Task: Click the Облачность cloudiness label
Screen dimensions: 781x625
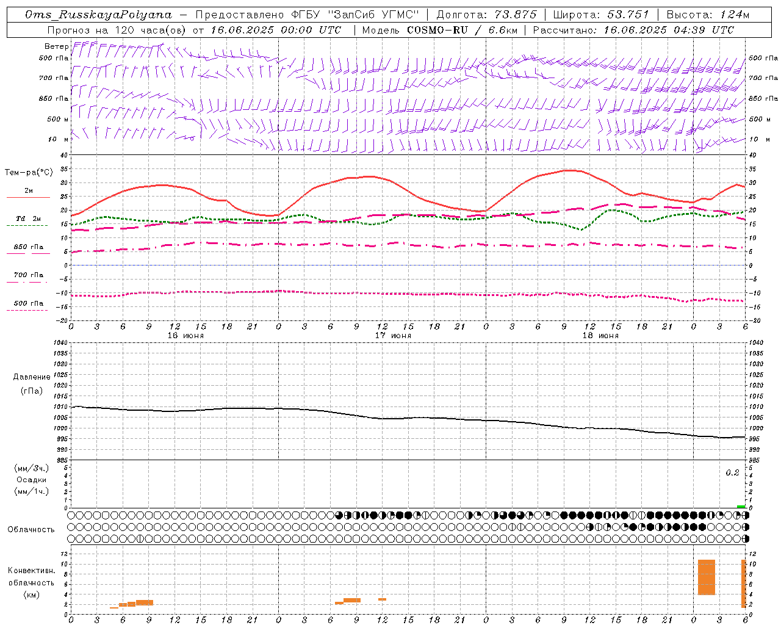Action: [x=31, y=530]
